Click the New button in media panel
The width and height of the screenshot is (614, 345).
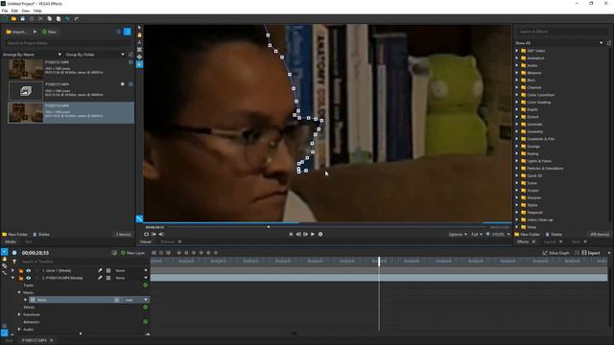49,32
